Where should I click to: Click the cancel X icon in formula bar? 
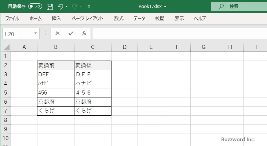pos(58,33)
